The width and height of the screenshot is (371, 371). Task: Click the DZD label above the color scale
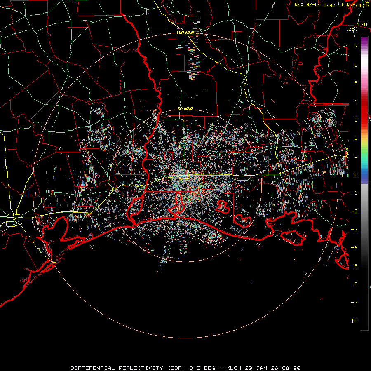click(x=362, y=25)
